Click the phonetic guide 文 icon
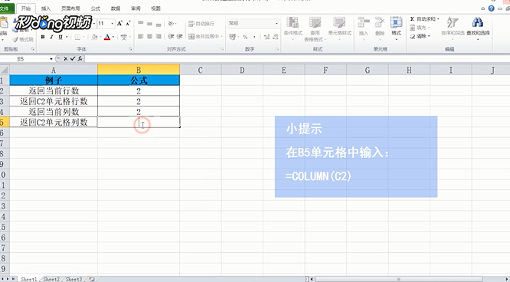Viewport: 510px width, 282px height. (123, 37)
